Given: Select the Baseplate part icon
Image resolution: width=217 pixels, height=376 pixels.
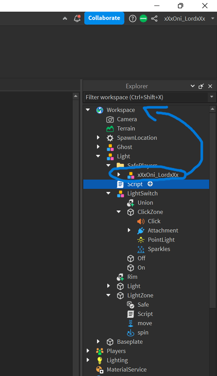Looking at the screenshot, I should [110, 342].
